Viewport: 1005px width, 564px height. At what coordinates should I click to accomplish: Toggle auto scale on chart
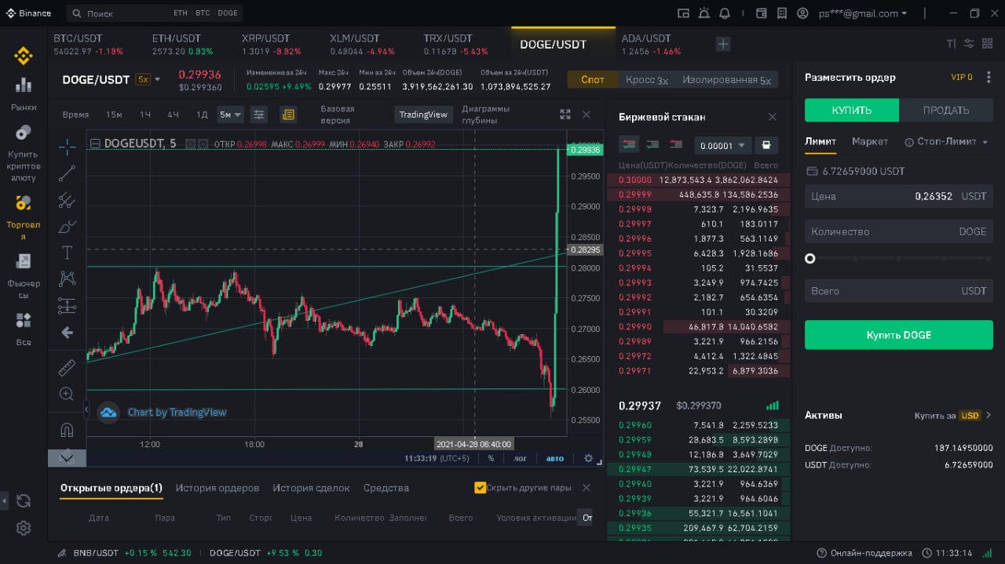[554, 458]
